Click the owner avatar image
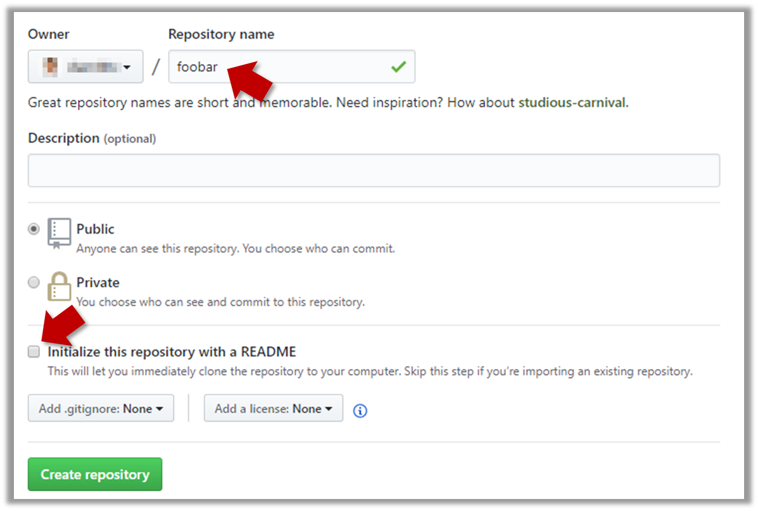Viewport: 758px width, 511px height. pos(50,66)
